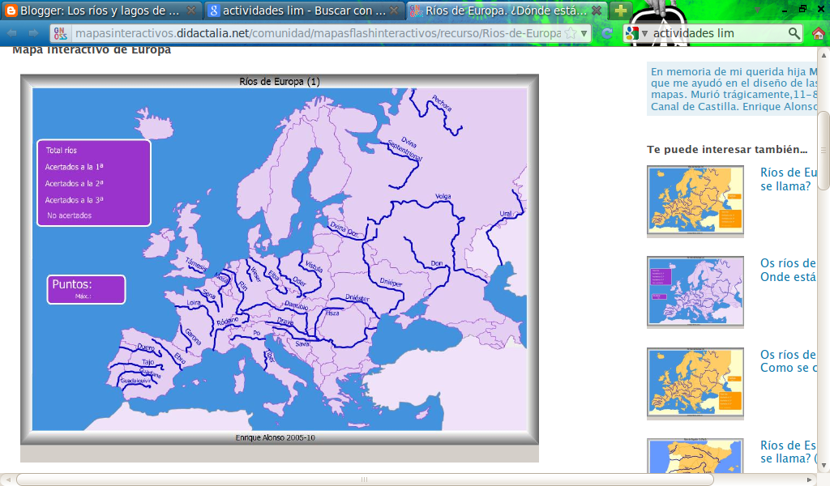This screenshot has width=830, height=486.
Task: Click the 'Dniéster' river label
Action: tap(357, 298)
